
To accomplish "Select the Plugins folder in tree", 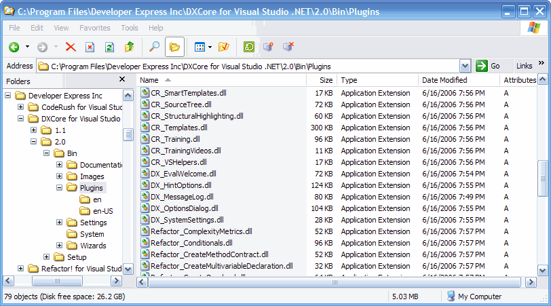I will (x=92, y=188).
